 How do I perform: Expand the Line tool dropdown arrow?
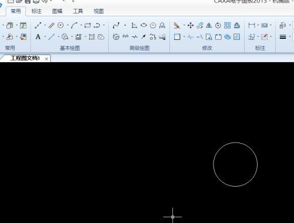click(45, 25)
